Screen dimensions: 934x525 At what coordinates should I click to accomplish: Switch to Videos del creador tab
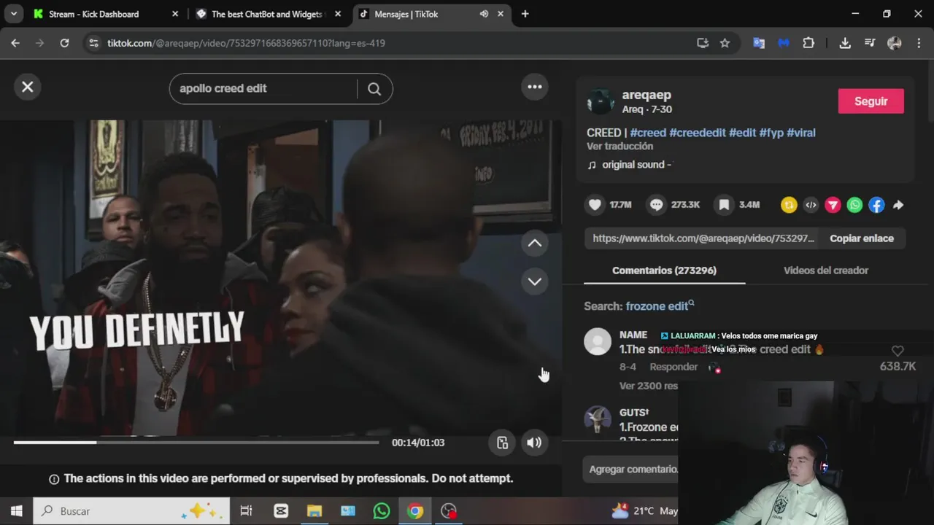pos(826,271)
